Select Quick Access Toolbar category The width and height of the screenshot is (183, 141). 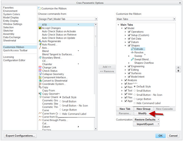pyautogui.click(x=15, y=51)
